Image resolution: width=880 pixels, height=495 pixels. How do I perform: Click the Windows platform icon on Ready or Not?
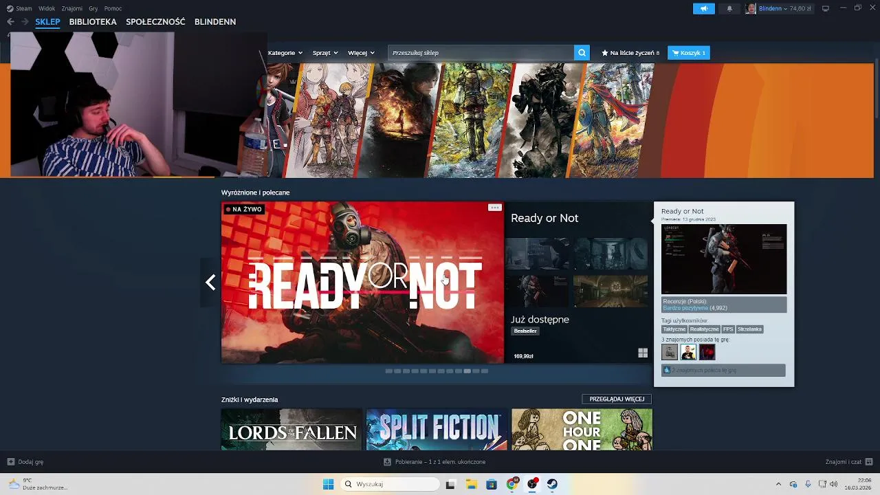pos(643,353)
